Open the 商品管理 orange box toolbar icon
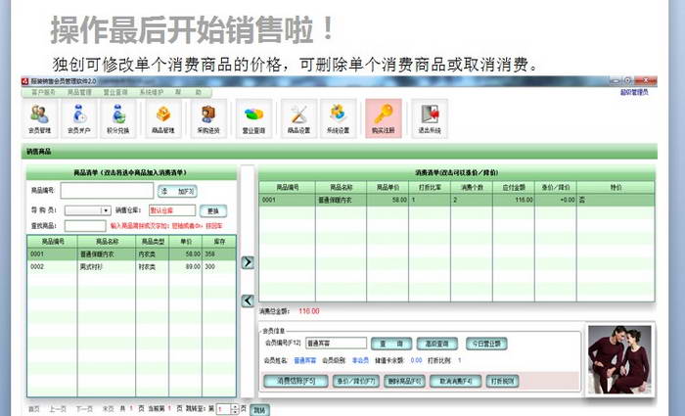685x416 pixels. (163, 118)
